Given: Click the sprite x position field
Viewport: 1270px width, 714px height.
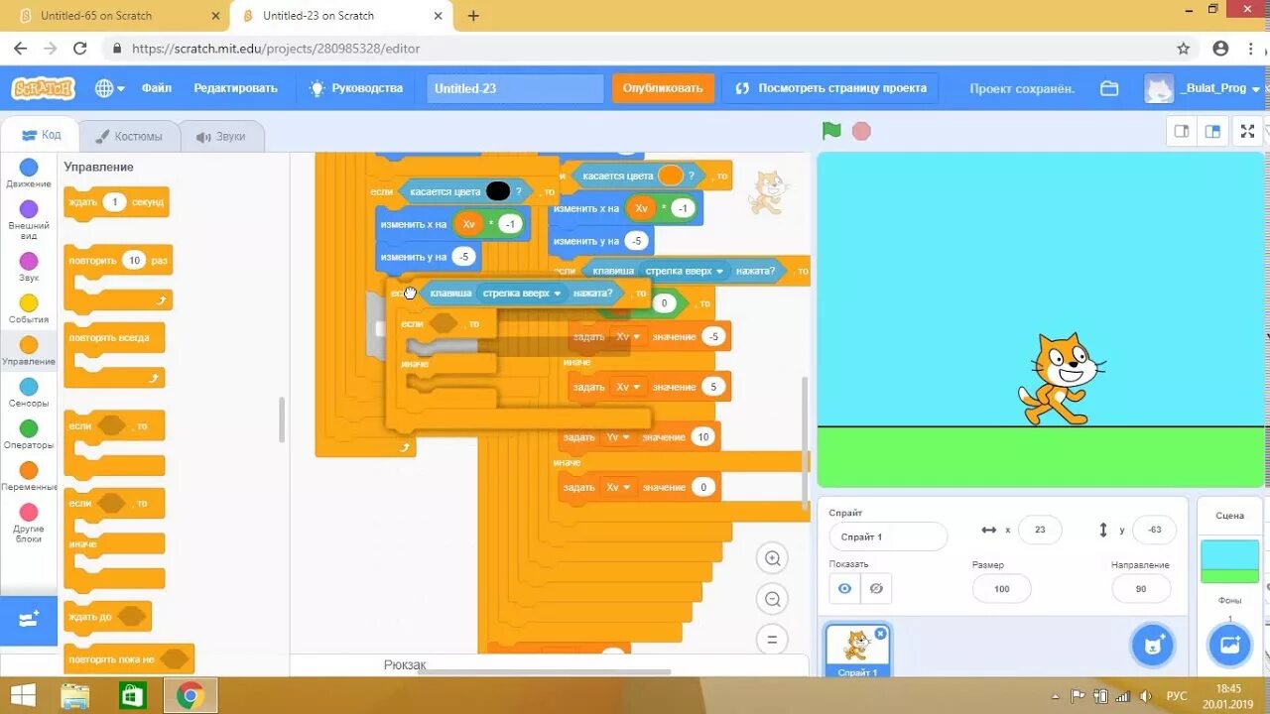Looking at the screenshot, I should click(x=1040, y=530).
